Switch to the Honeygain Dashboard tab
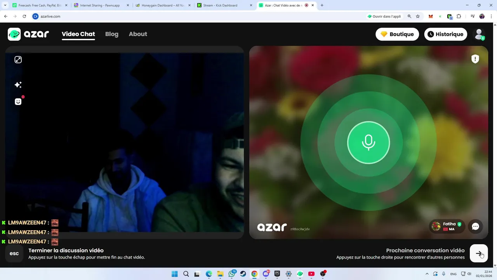497x280 pixels. [x=163, y=5]
